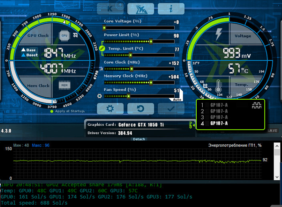Click the Boost clock legend marker
This screenshot has height=207, width=282.
pyautogui.click(x=23, y=55)
